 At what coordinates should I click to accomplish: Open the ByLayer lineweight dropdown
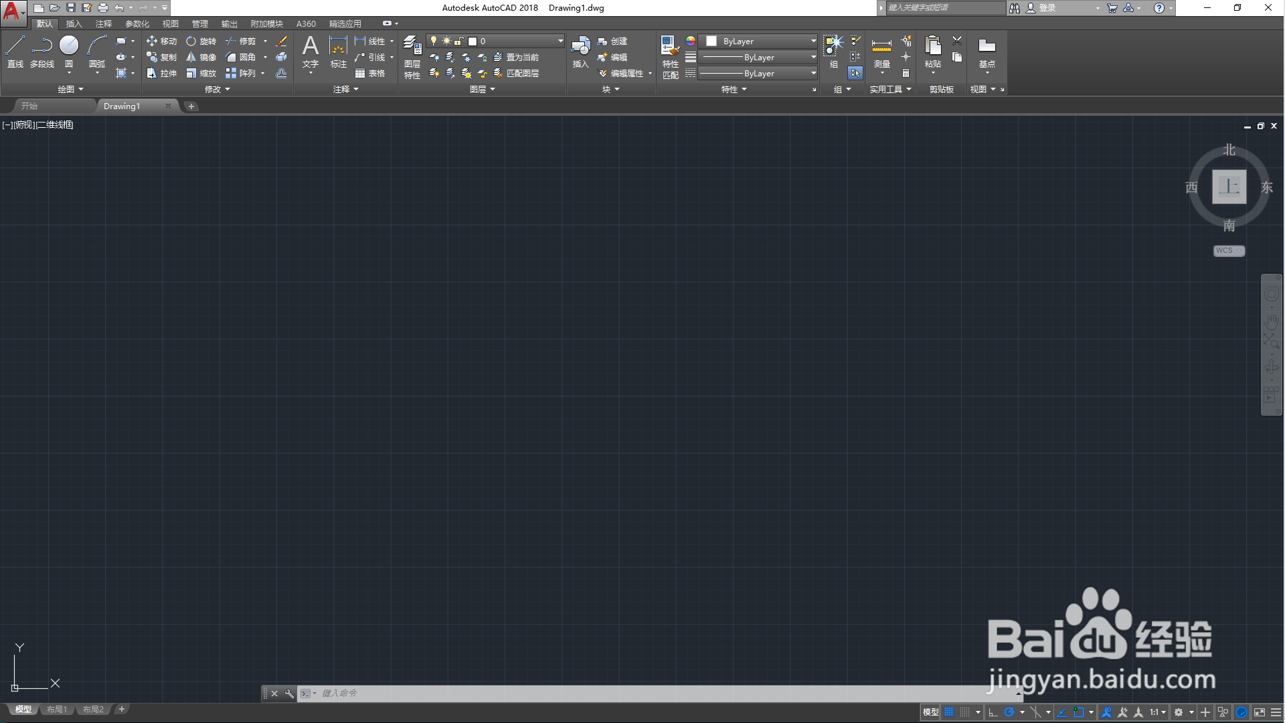tap(758, 57)
